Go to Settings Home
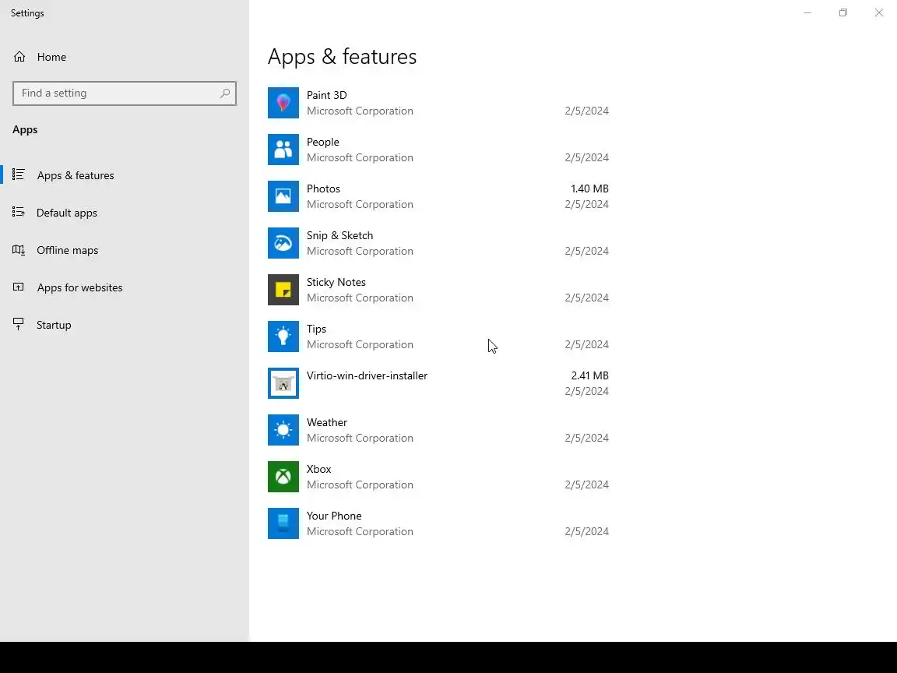 [x=51, y=57]
